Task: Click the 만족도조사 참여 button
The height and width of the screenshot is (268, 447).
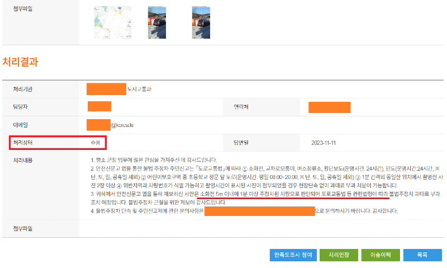Action: tap(293, 255)
